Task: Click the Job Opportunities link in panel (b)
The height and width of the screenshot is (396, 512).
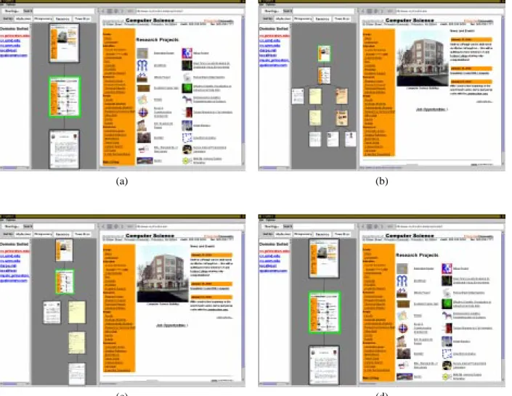Action: point(431,110)
